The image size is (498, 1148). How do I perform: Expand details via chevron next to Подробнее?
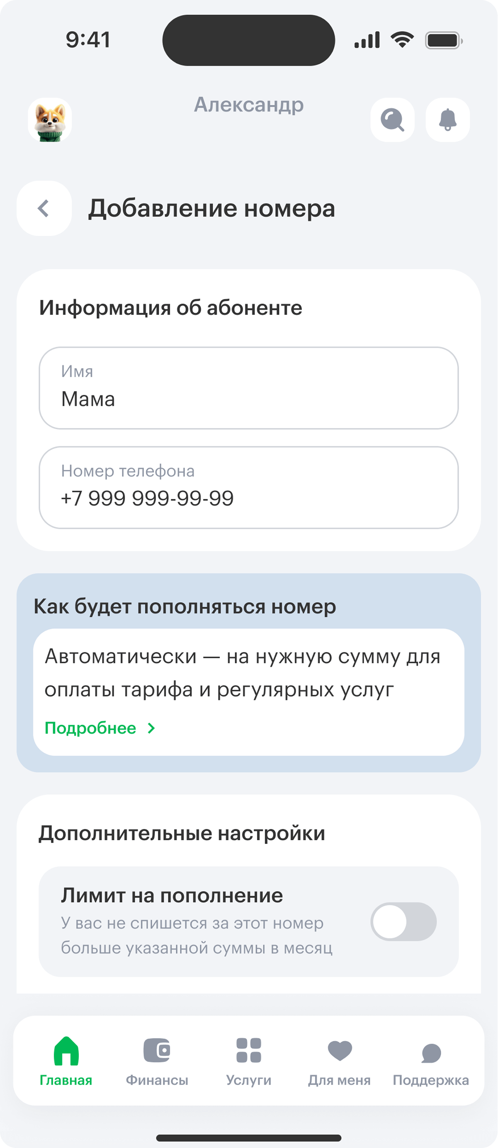[x=151, y=728]
